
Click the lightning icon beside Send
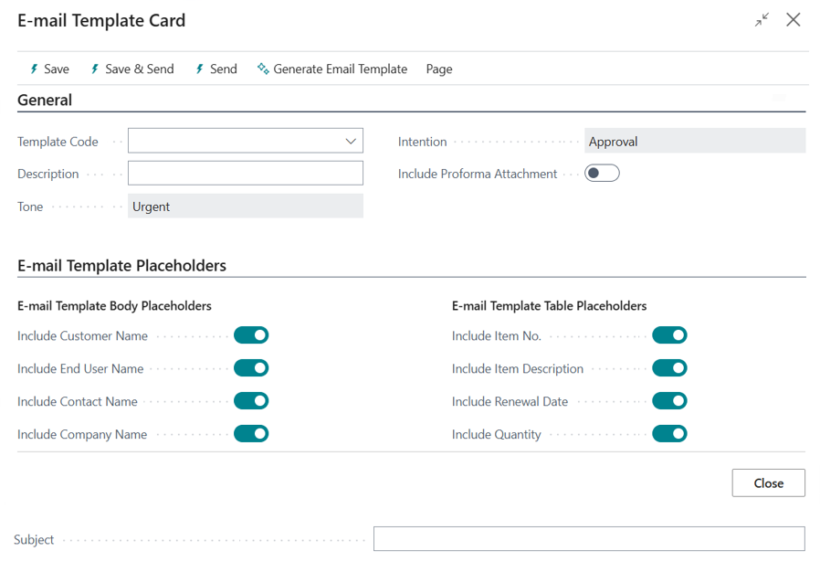(x=199, y=69)
